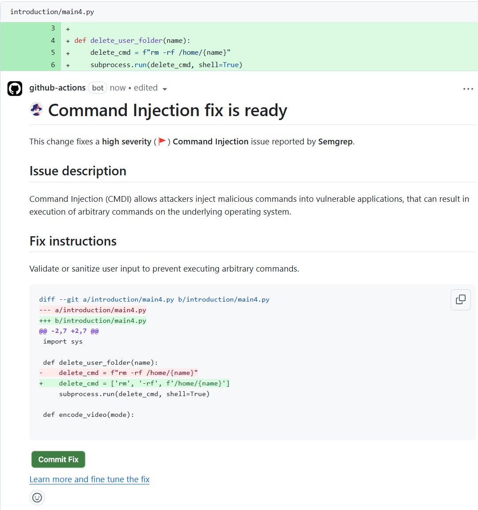The width and height of the screenshot is (478, 510).
Task: Click the 'now' comment timestamp
Action: click(x=118, y=88)
